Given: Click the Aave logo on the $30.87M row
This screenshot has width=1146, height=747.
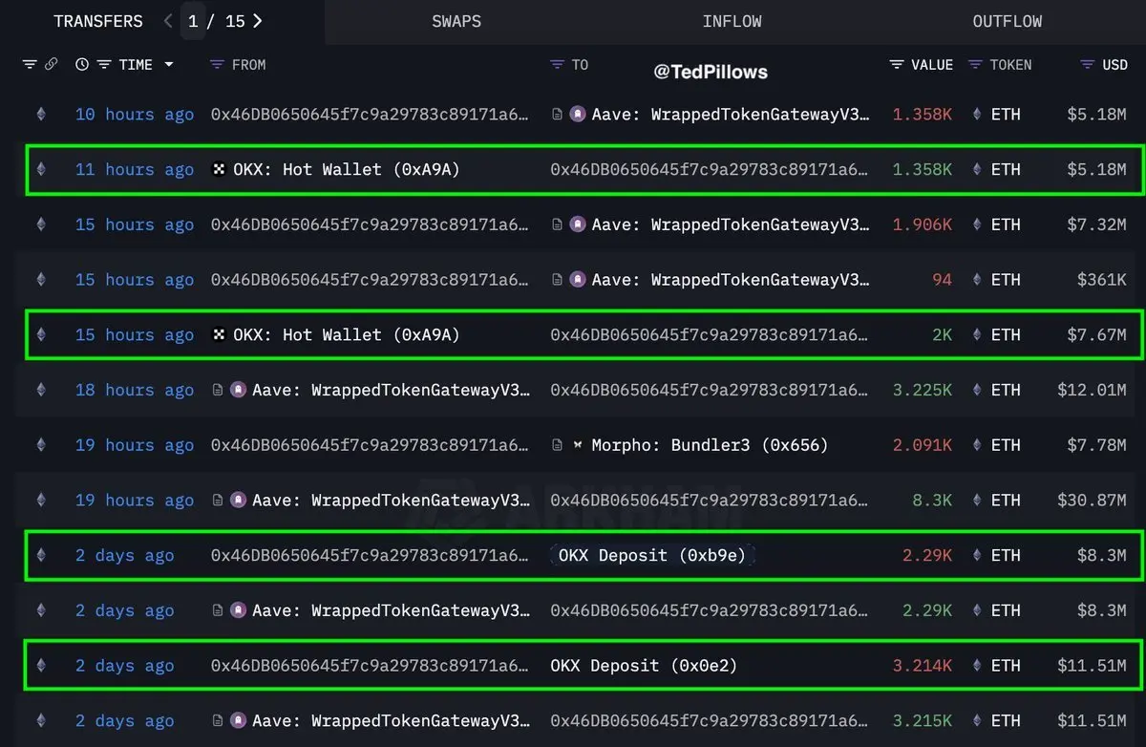Looking at the screenshot, I should tap(238, 501).
